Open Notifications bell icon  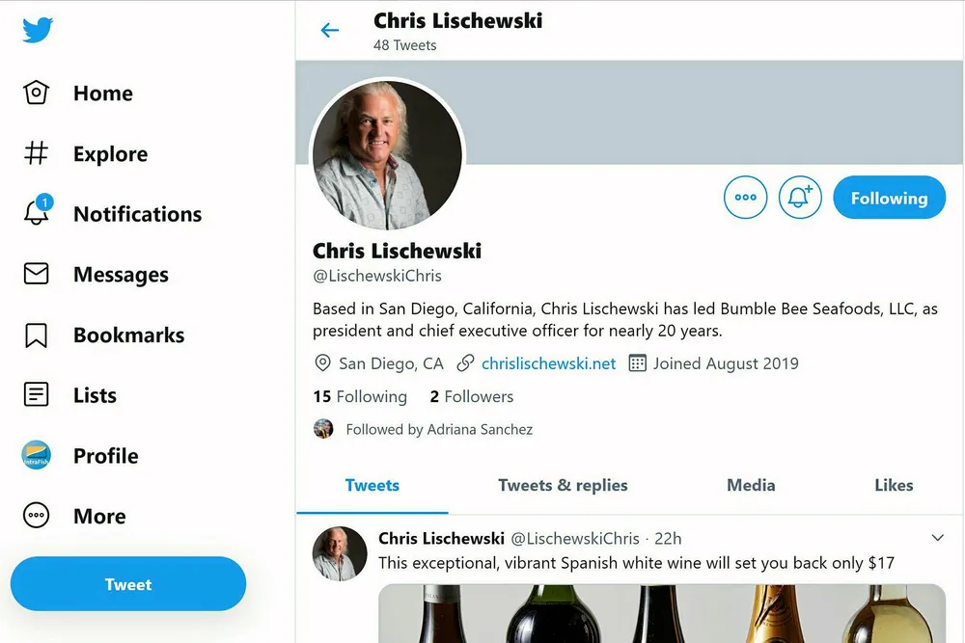coord(36,213)
